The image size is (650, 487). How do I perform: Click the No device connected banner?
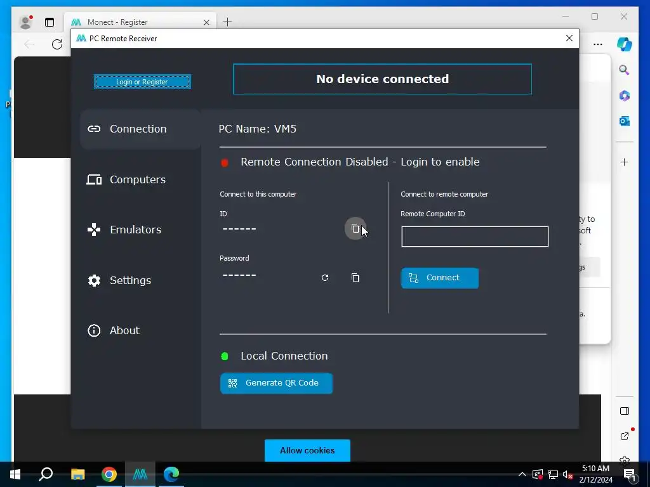pyautogui.click(x=382, y=79)
